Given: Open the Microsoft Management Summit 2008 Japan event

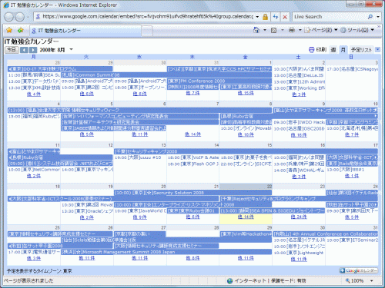Looking at the screenshot, I should click(x=166, y=252).
